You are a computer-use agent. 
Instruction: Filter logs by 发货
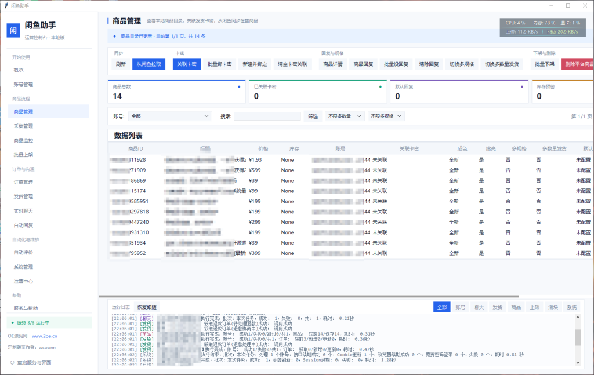pyautogui.click(x=497, y=307)
